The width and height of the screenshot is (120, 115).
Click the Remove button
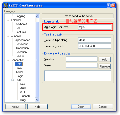105,66
